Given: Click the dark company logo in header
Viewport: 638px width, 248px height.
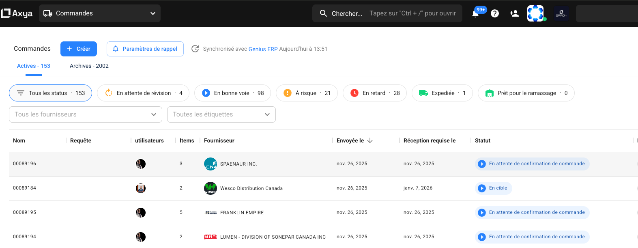Looking at the screenshot, I should [x=561, y=13].
